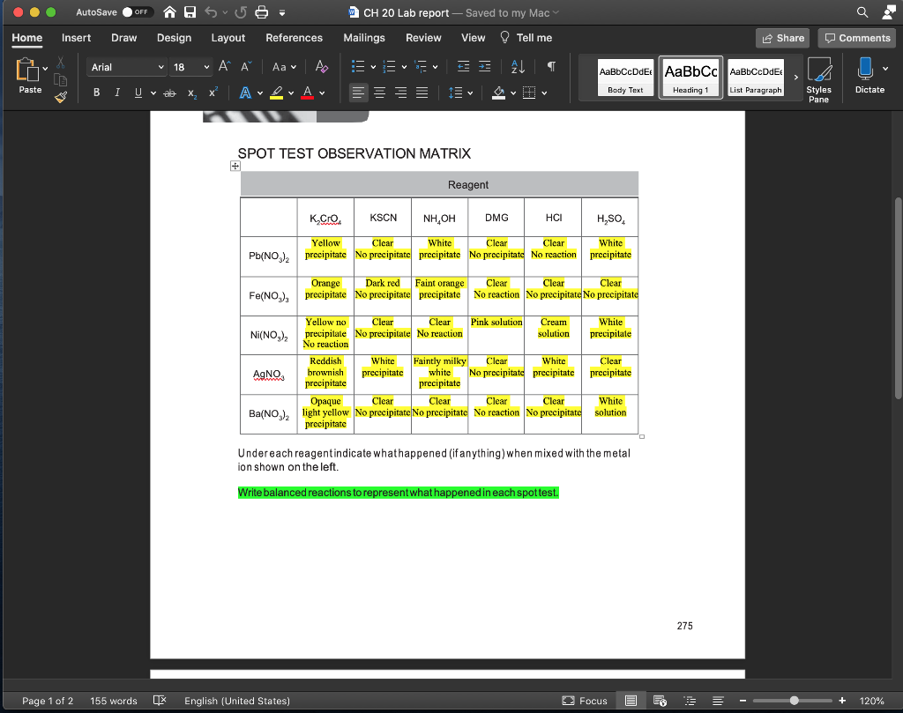Increase paragraph indent
Image resolution: width=903 pixels, height=713 pixels.
(x=485, y=67)
